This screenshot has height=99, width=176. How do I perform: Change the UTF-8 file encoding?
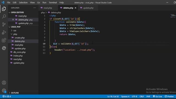134,97
